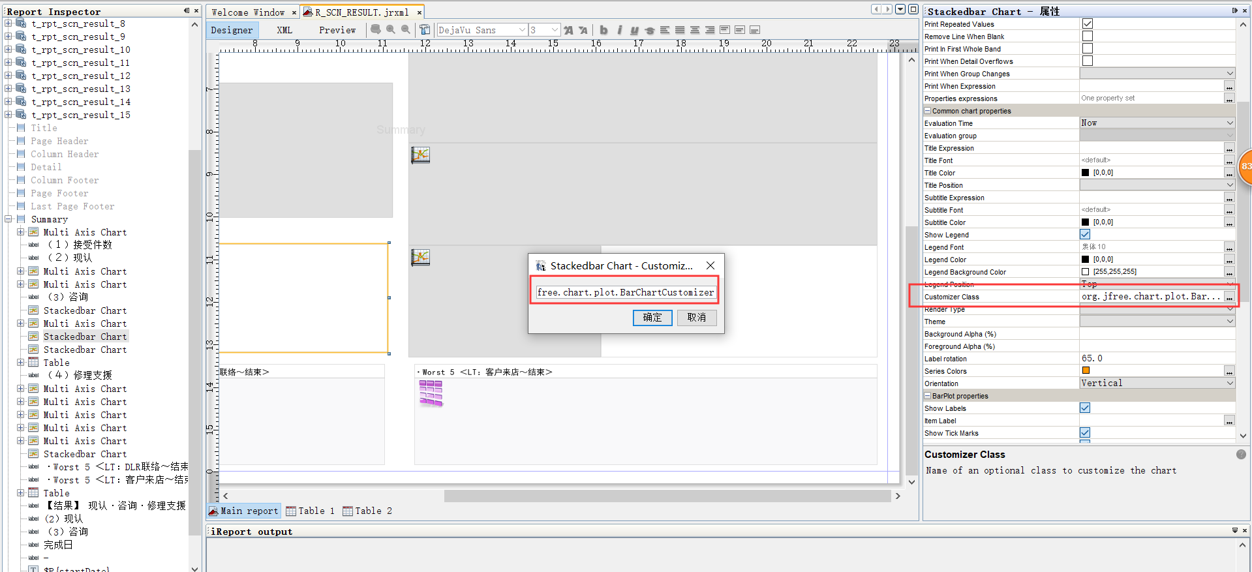Viewport: 1252px width, 572px height.
Task: Open the Welcome Window tab
Action: (x=248, y=12)
